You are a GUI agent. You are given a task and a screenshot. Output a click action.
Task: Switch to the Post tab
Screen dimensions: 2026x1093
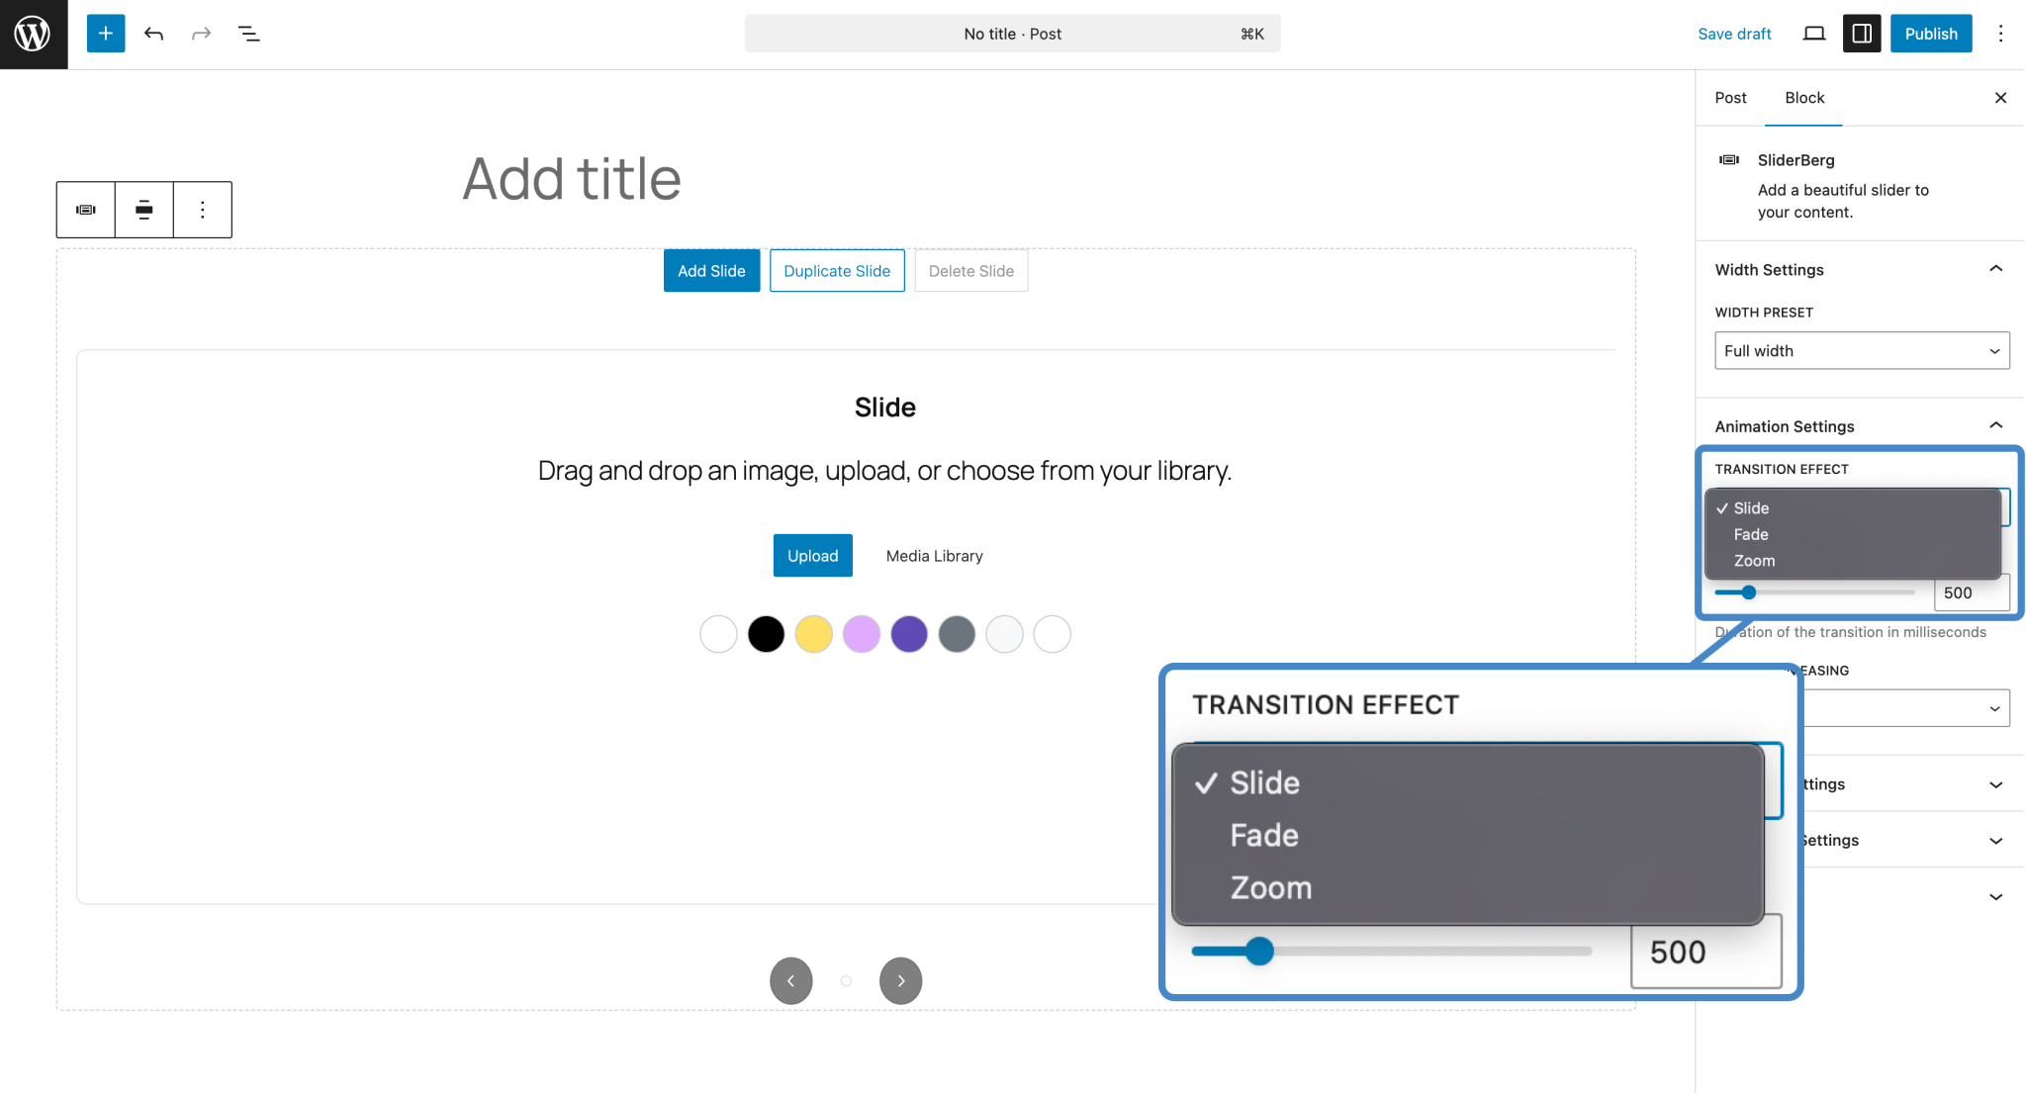tap(1730, 98)
